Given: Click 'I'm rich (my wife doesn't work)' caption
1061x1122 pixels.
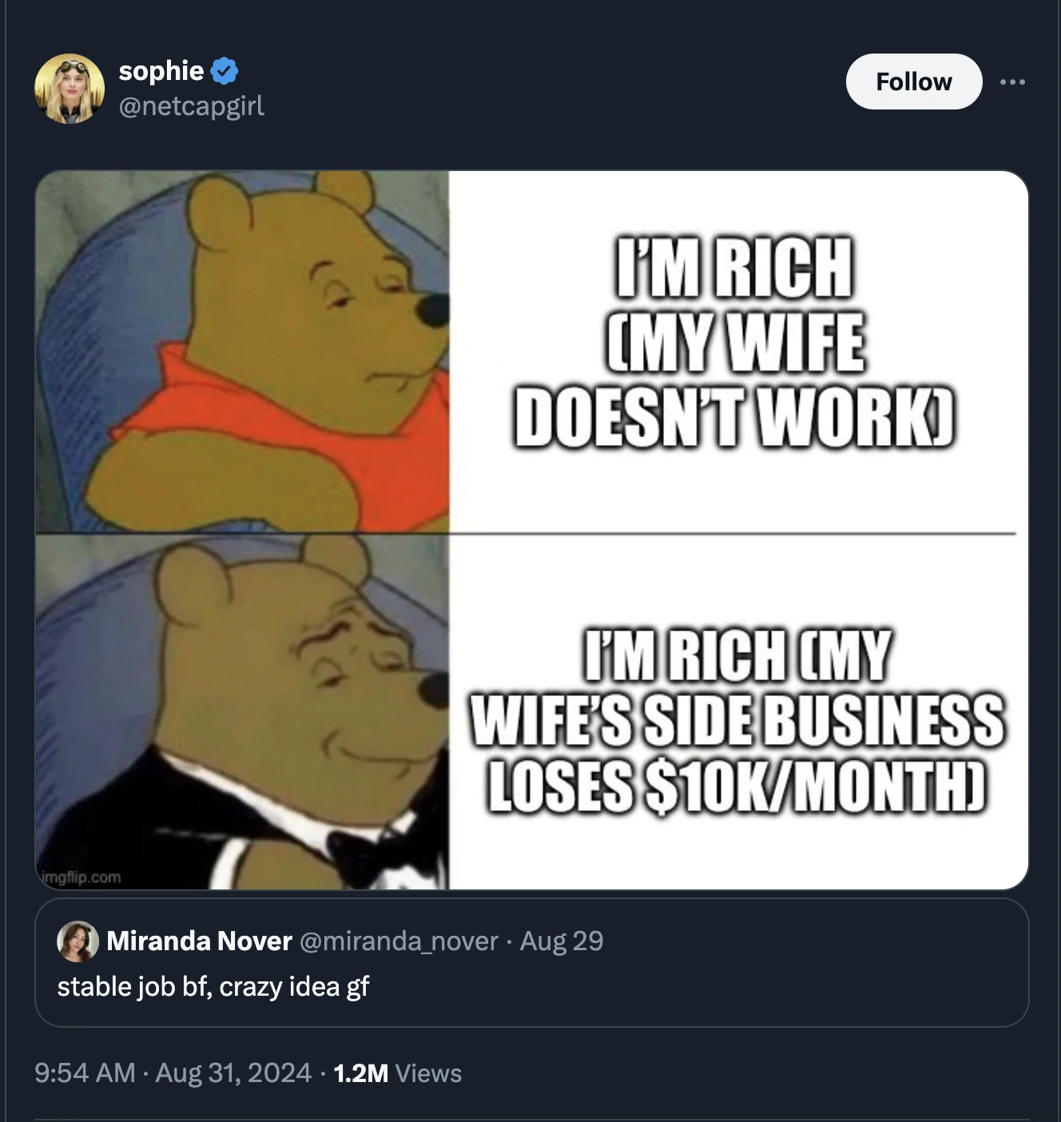Looking at the screenshot, I should (x=734, y=341).
